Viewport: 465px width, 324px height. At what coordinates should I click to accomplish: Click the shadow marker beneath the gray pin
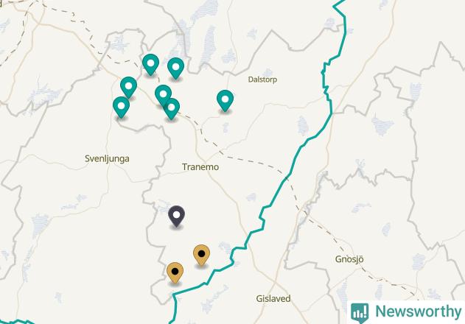point(176,228)
